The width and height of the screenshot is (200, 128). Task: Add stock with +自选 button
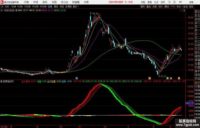(185, 7)
